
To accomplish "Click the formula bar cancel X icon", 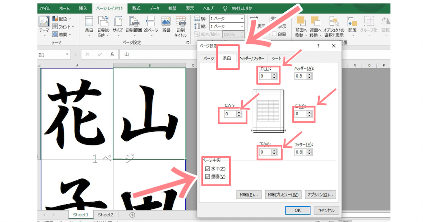I will (x=88, y=54).
